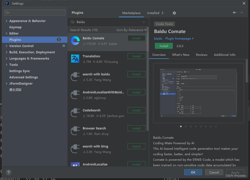Click the Version Control project-level indicator icon
Image resolution: width=250 pixels, height=180 pixels.
tap(64, 46)
